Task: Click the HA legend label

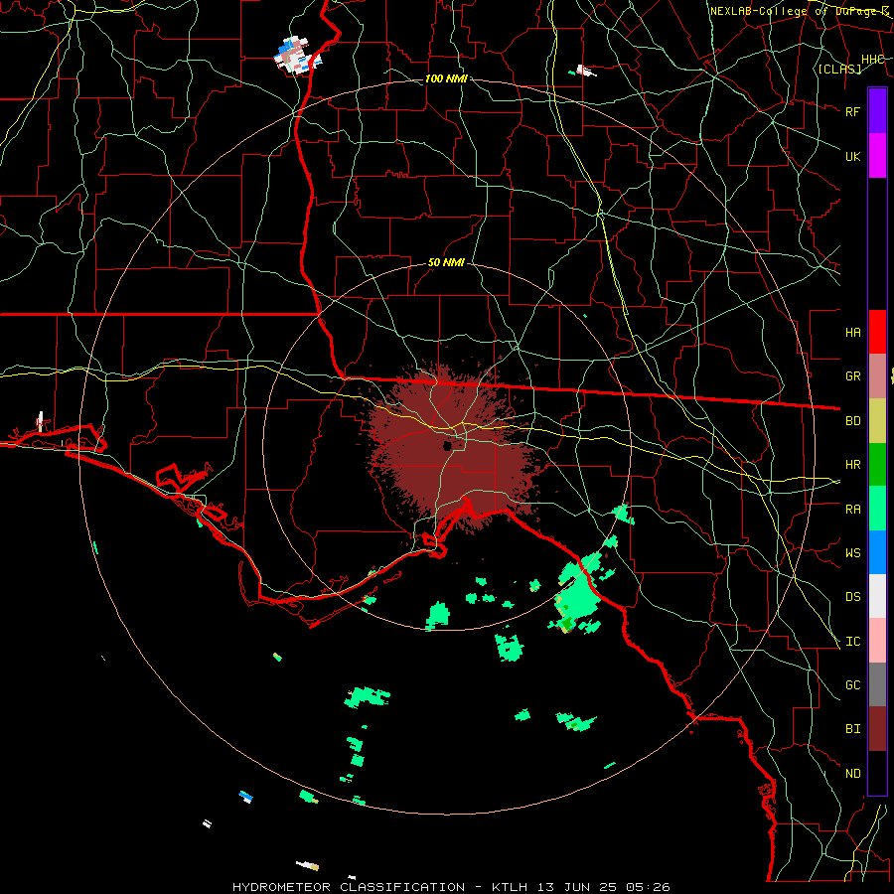Action: pyautogui.click(x=852, y=333)
